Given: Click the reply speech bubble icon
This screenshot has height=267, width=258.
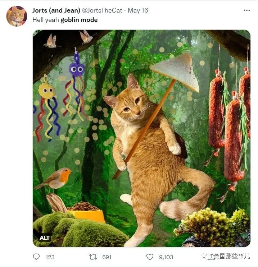Looking at the screenshot, I should [x=36, y=257].
